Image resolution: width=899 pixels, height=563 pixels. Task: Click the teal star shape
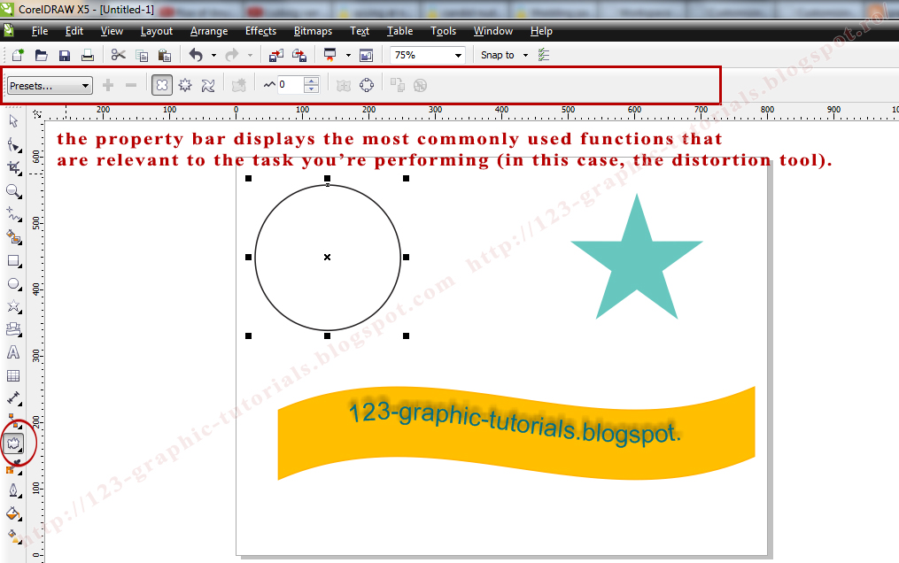[636, 257]
